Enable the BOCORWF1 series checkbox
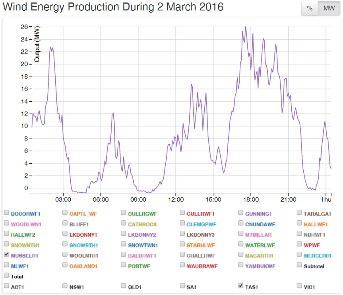The width and height of the screenshot is (343, 295). point(6,213)
